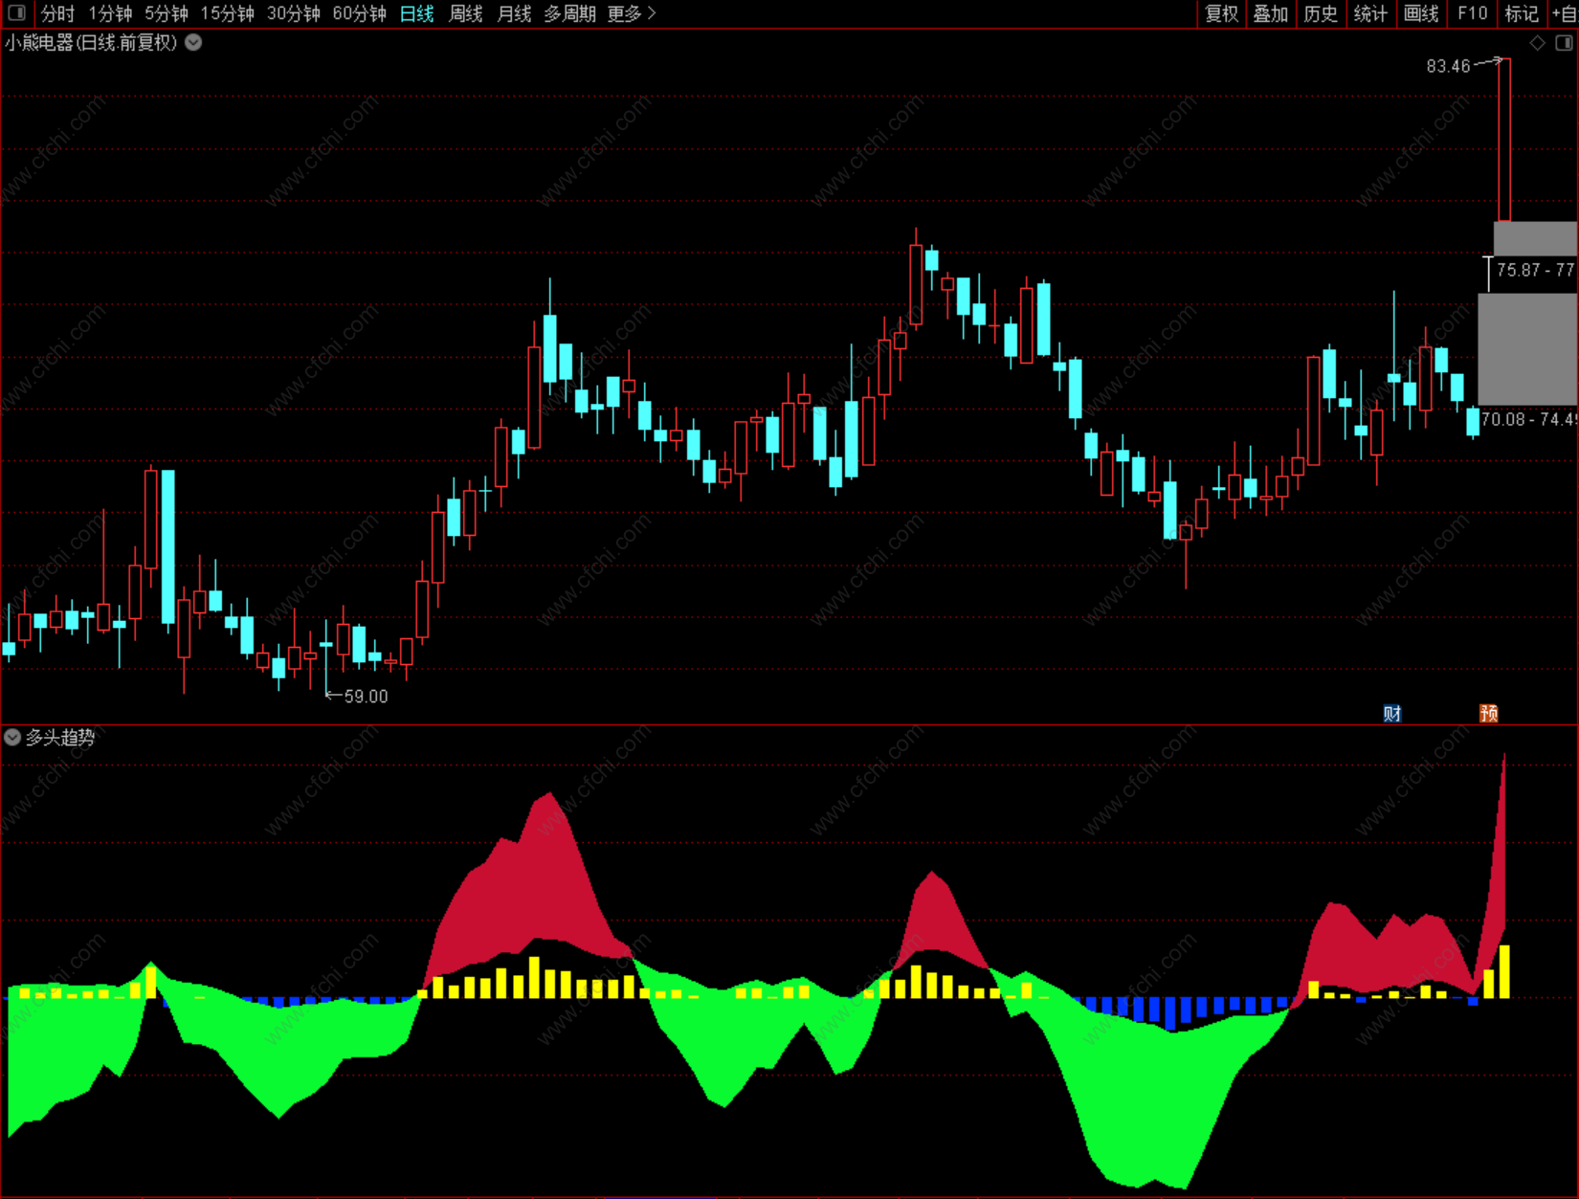Open the 历史 history button
Screen dimensions: 1579x1199
pyautogui.click(x=1321, y=13)
